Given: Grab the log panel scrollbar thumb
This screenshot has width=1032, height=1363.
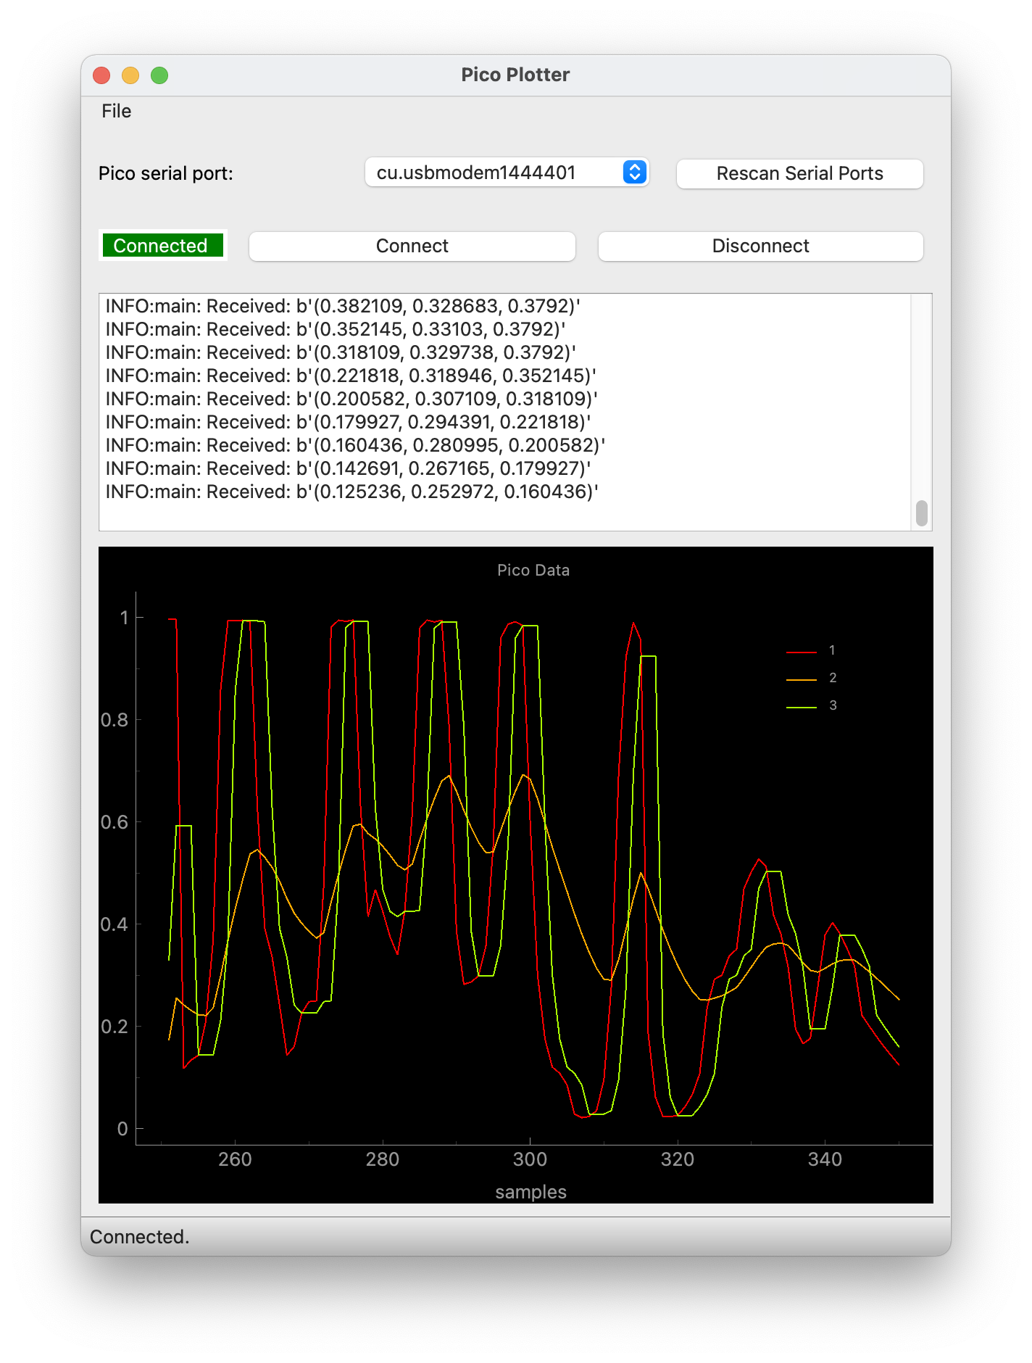Looking at the screenshot, I should coord(921,513).
